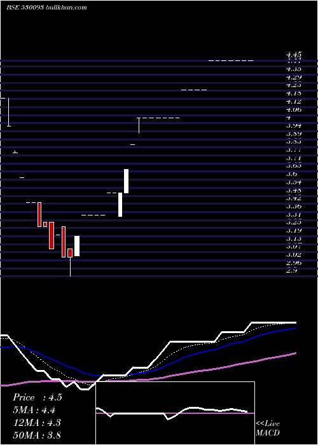Viewport: 318px width, 445px height.
Task: Click the bullkhan.com chart header text
Action: [46, 8]
